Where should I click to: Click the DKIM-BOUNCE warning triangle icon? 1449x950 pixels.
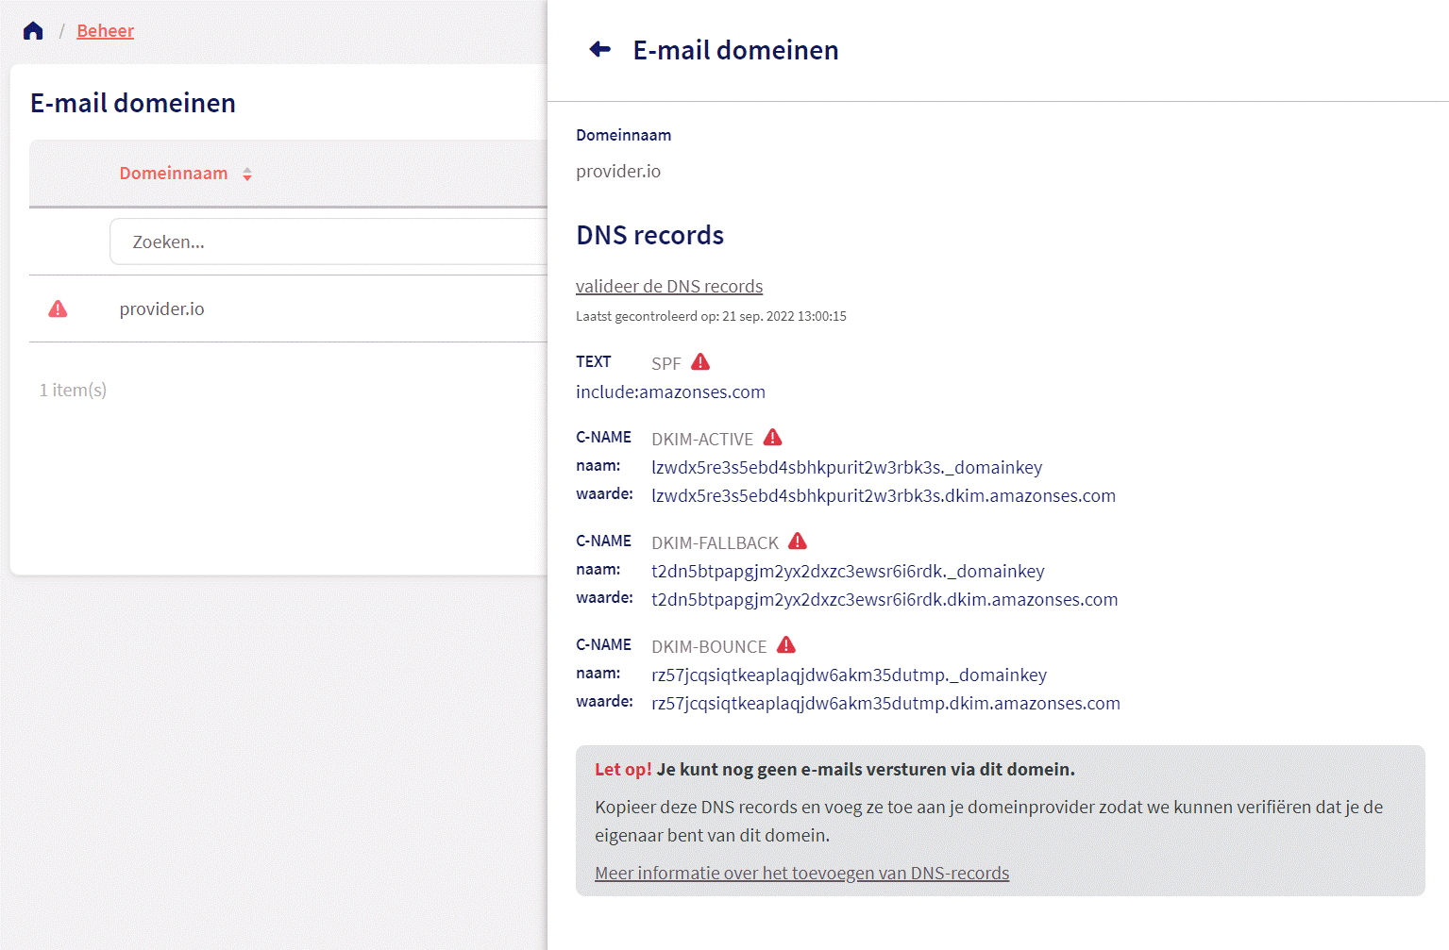(786, 645)
